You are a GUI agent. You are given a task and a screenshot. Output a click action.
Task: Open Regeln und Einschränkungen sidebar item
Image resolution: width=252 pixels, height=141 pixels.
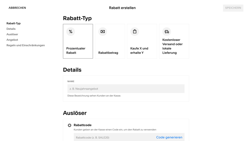[26, 45]
